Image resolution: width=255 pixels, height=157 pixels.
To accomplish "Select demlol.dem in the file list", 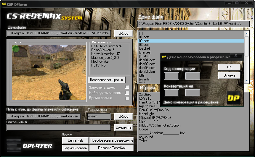I will (147, 72).
